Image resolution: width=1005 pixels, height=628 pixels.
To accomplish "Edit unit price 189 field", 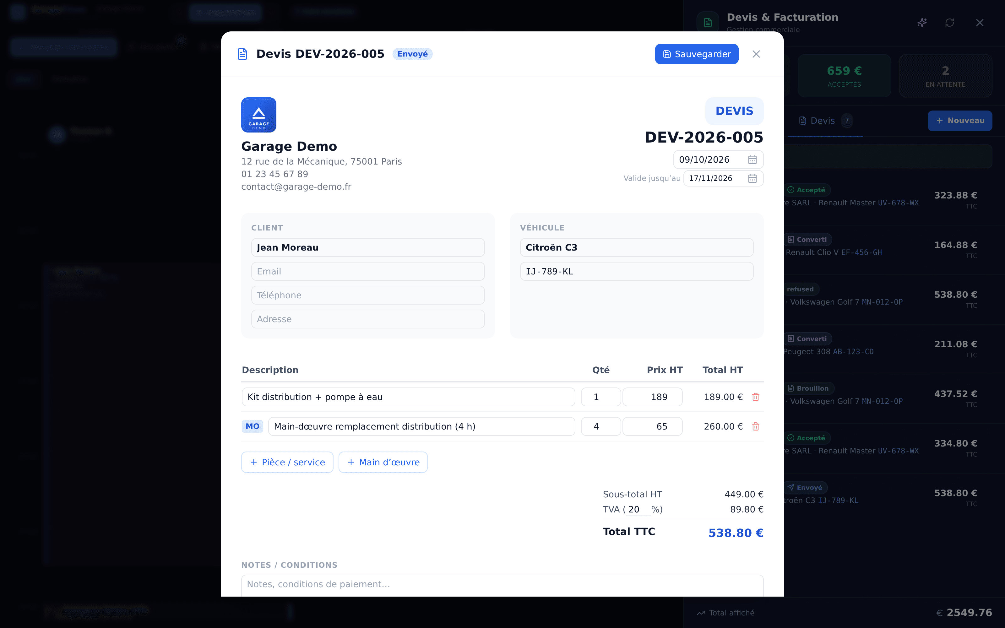I will point(652,397).
